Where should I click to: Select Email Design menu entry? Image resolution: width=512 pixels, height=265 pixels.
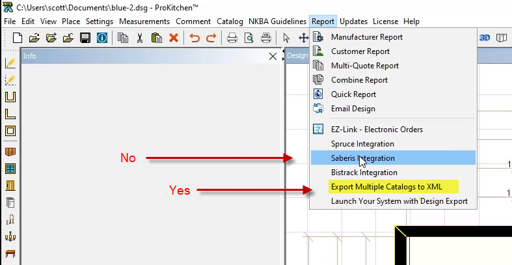(353, 109)
